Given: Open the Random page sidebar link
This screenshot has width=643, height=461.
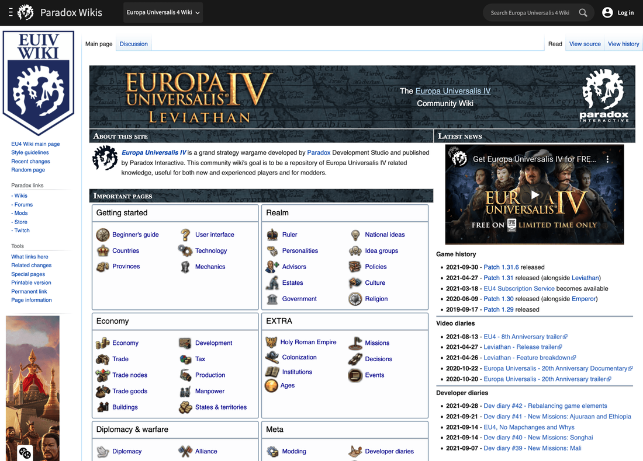Looking at the screenshot, I should (28, 170).
